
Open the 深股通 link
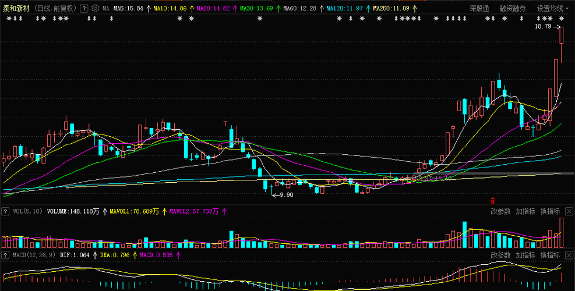pyautogui.click(x=479, y=8)
